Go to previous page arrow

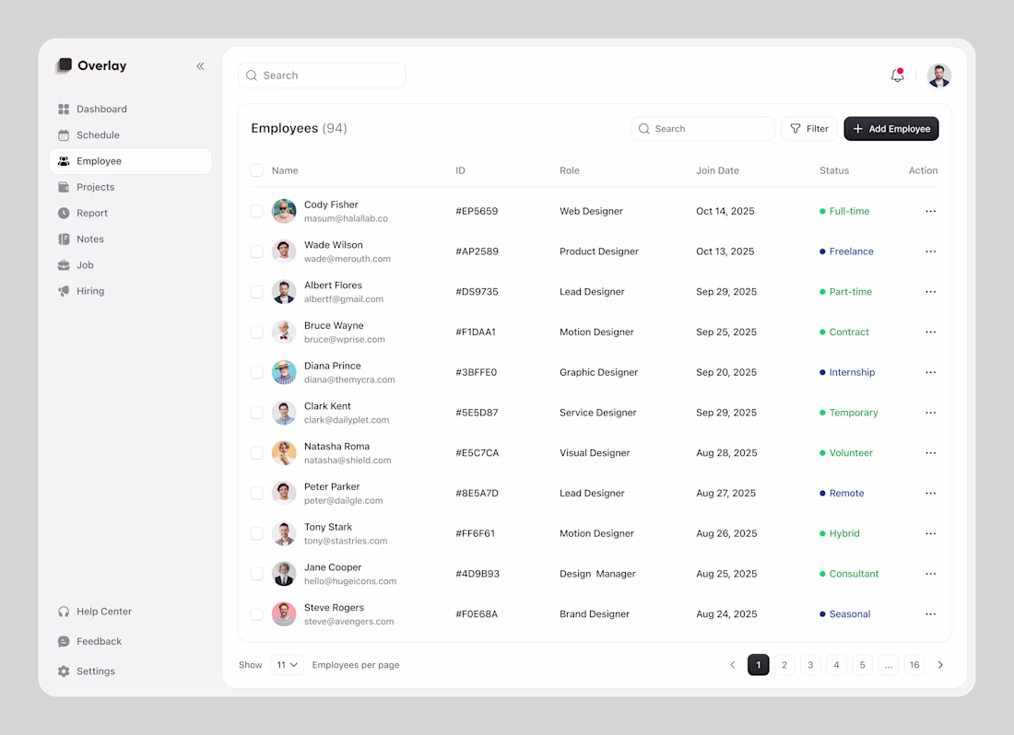coord(733,665)
